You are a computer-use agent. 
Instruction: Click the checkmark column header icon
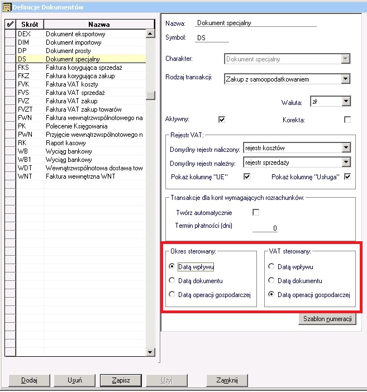pos(10,24)
